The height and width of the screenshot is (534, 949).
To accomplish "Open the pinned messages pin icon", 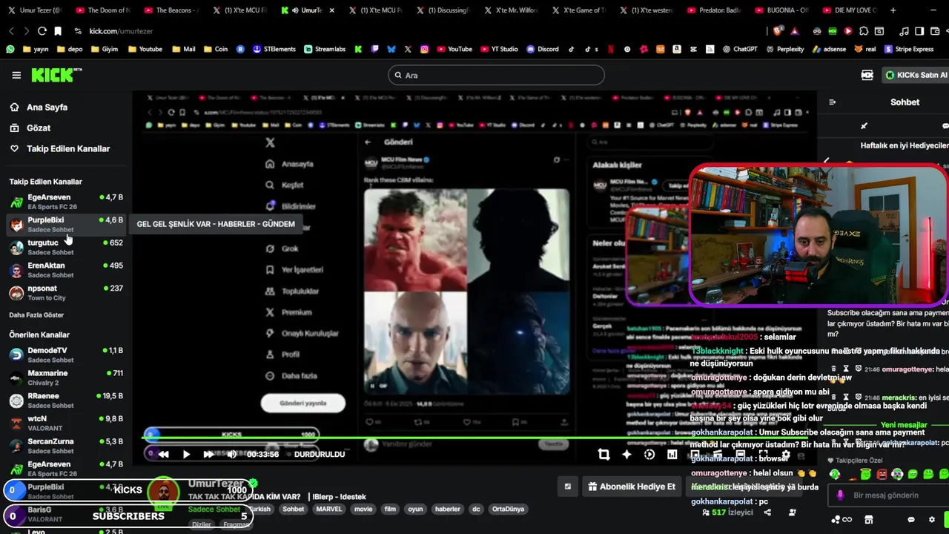I will click(864, 126).
